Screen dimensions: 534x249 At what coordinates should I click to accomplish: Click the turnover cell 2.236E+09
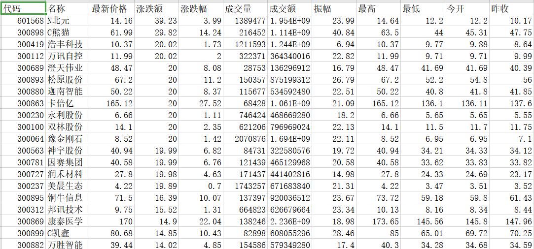[289, 221]
